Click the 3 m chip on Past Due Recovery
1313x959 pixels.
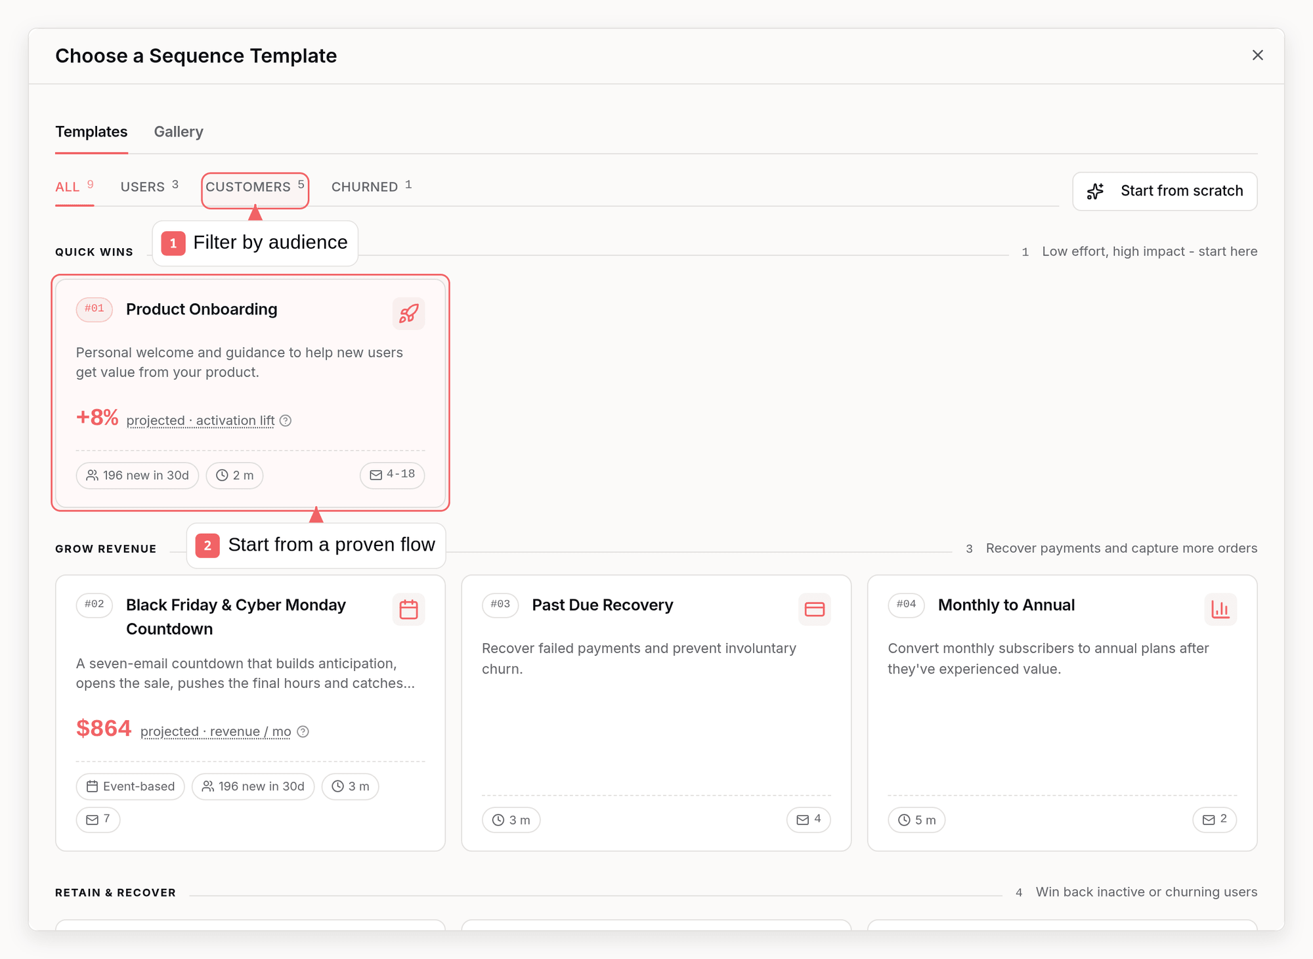[511, 820]
